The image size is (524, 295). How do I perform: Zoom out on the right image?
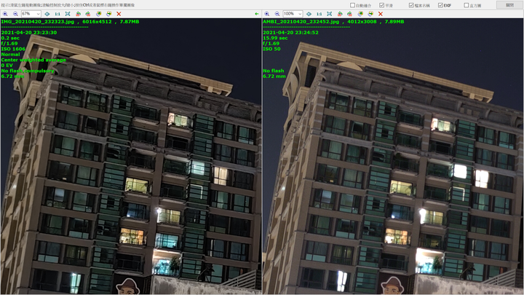coord(277,14)
